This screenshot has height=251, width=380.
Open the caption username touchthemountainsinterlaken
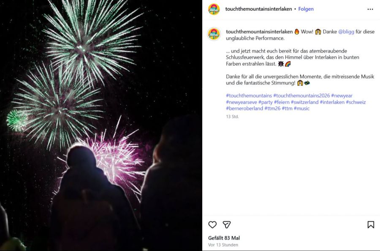click(259, 32)
